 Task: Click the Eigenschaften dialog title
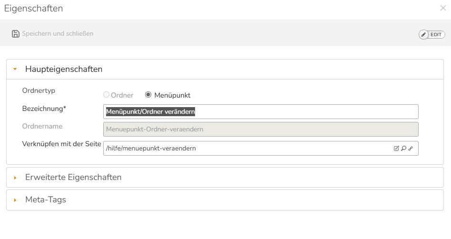tap(33, 9)
